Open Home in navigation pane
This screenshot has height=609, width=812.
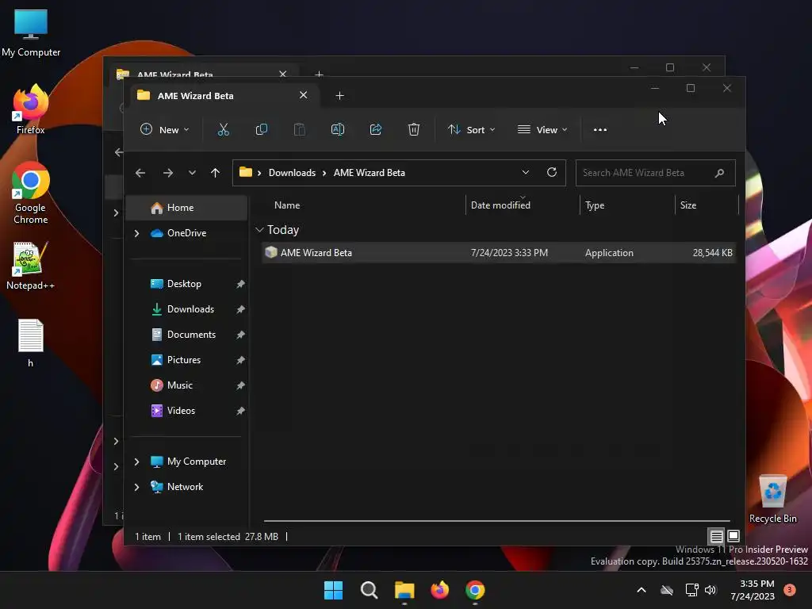[x=186, y=208]
